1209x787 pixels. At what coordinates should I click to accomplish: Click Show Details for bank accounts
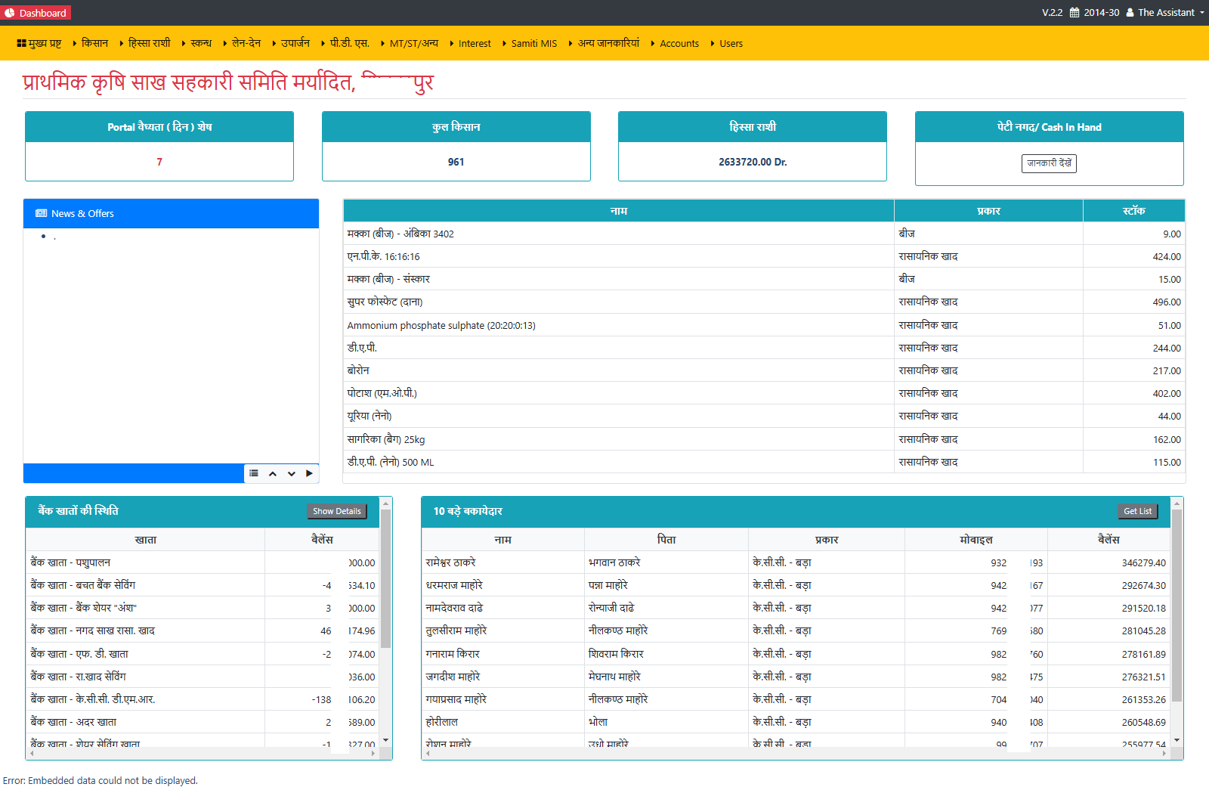click(x=336, y=511)
